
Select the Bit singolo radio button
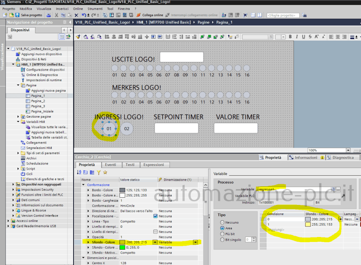tap(222, 239)
